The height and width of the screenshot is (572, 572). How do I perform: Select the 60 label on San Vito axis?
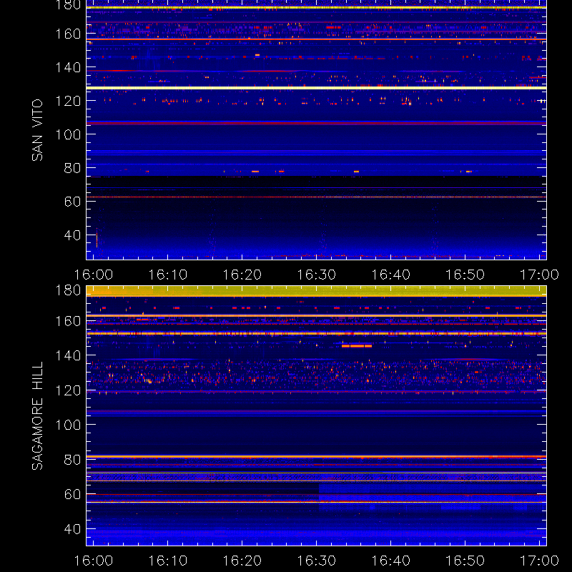click(72, 202)
